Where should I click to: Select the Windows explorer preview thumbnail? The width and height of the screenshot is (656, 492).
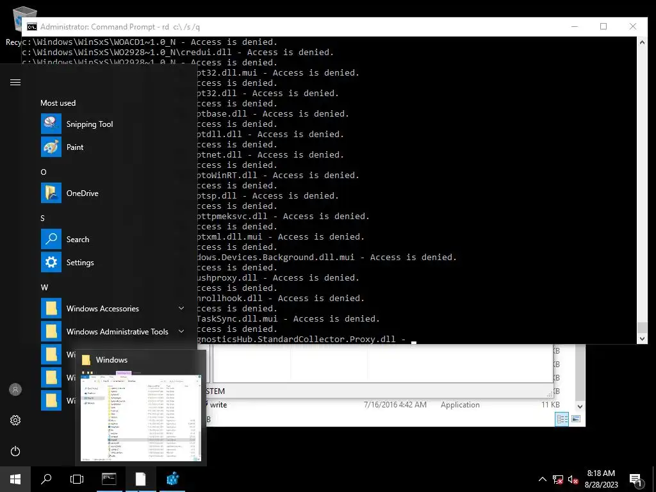pyautogui.click(x=140, y=416)
